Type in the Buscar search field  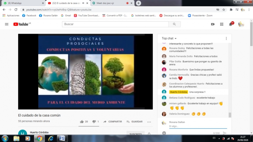115,24
